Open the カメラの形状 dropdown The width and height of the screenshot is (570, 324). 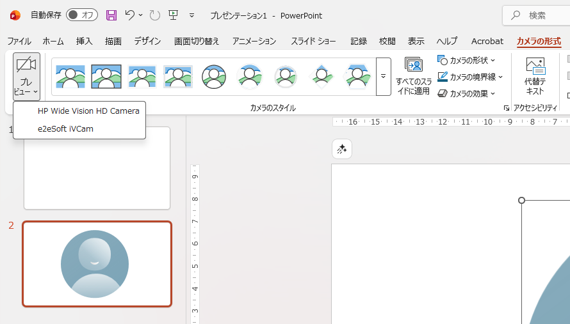(466, 60)
